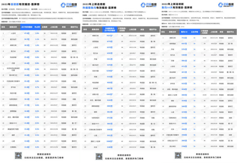Click the 云合数据 logo on the 热播期集均 chart
Screen dimensions: 237x163
point(147,5)
